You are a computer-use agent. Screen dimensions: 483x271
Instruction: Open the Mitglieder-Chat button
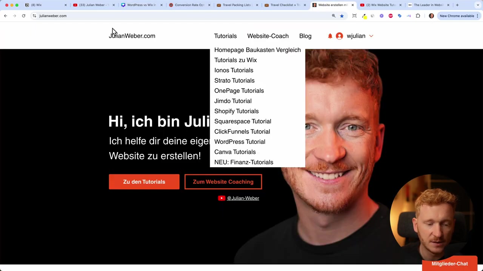click(x=450, y=263)
